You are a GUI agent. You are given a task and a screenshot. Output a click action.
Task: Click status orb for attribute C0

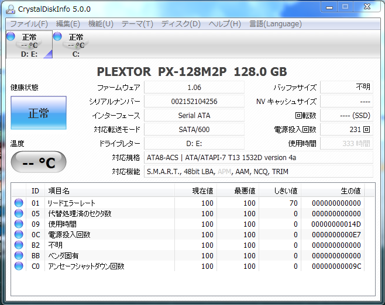[x=19, y=266]
